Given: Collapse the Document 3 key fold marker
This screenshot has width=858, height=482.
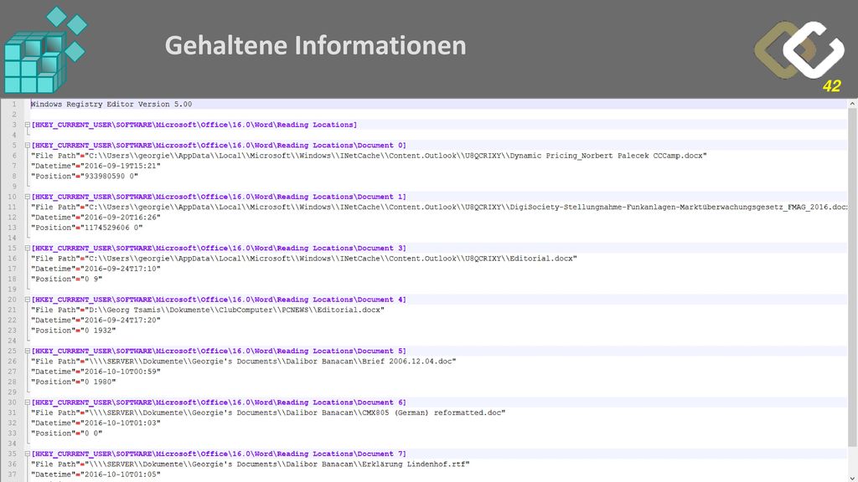Looking at the screenshot, I should coord(28,248).
